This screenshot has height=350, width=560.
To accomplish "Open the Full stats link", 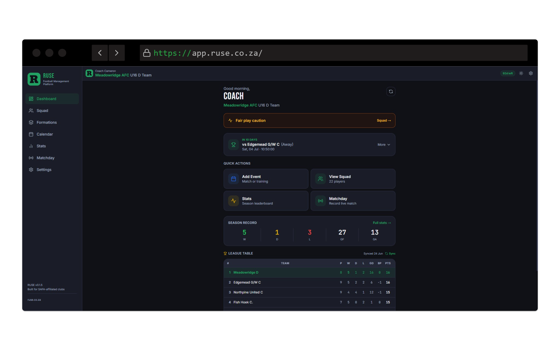I will [x=382, y=223].
